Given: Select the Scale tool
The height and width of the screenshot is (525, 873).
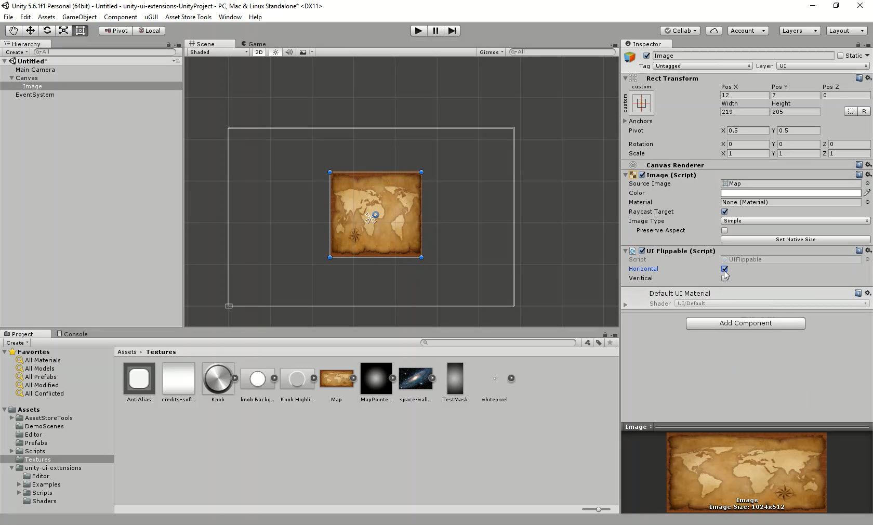Looking at the screenshot, I should (63, 31).
